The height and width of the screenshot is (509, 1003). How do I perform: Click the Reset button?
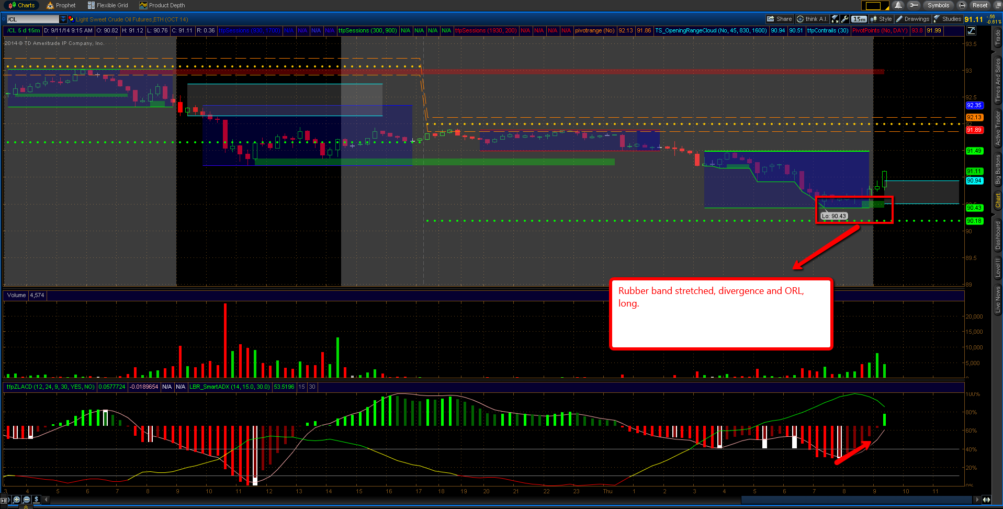pos(980,5)
